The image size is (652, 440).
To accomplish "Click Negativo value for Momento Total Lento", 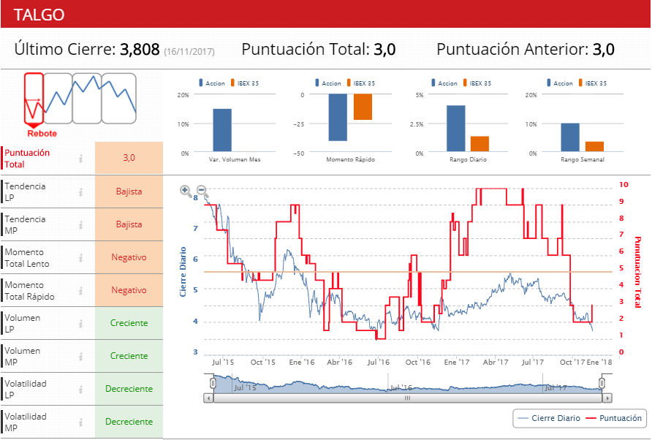I will pos(129,257).
